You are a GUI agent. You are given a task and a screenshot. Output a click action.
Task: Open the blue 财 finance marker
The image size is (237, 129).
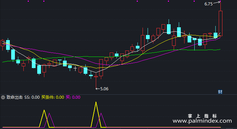pos(220,92)
